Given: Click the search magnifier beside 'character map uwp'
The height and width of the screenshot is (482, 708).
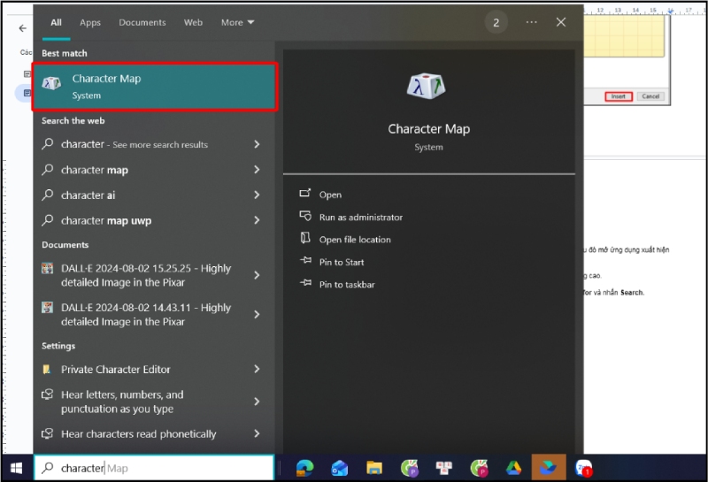Looking at the screenshot, I should coord(48,220).
